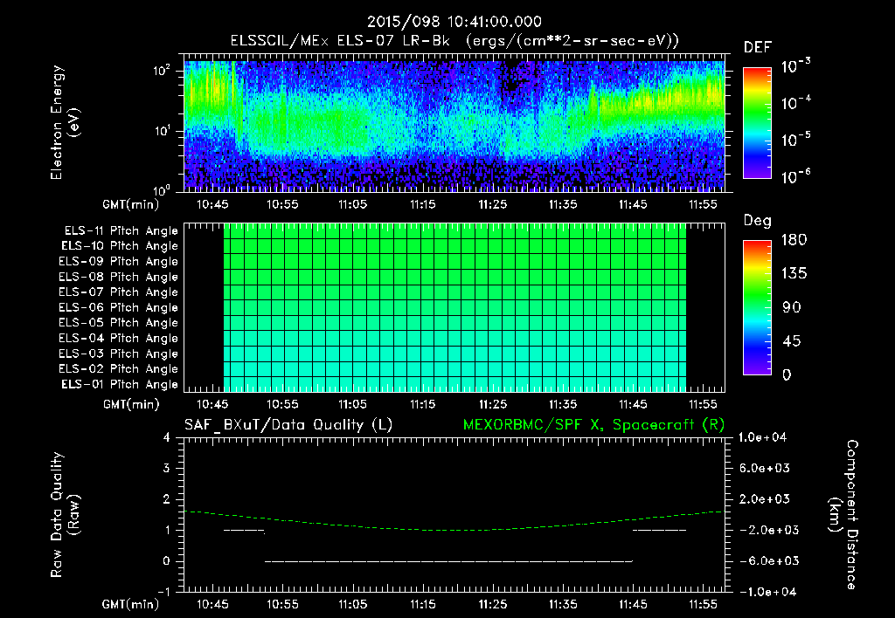Click the "GMT(min)" label under bottom panel
The height and width of the screenshot is (618, 895).
[x=131, y=604]
